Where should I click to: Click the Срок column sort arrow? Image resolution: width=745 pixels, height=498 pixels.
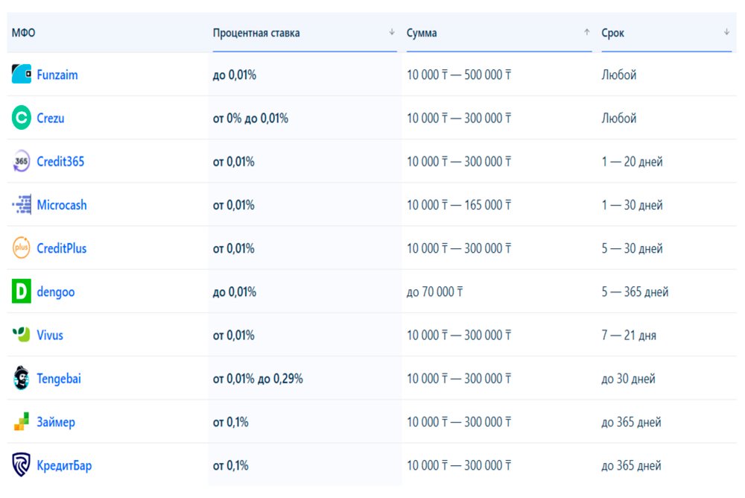[726, 32]
